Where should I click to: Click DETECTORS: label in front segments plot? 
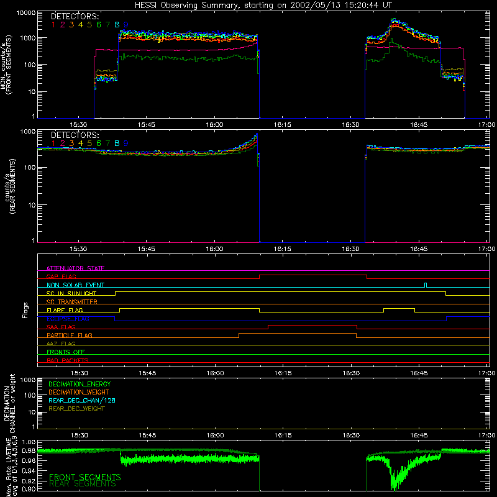(x=75, y=17)
